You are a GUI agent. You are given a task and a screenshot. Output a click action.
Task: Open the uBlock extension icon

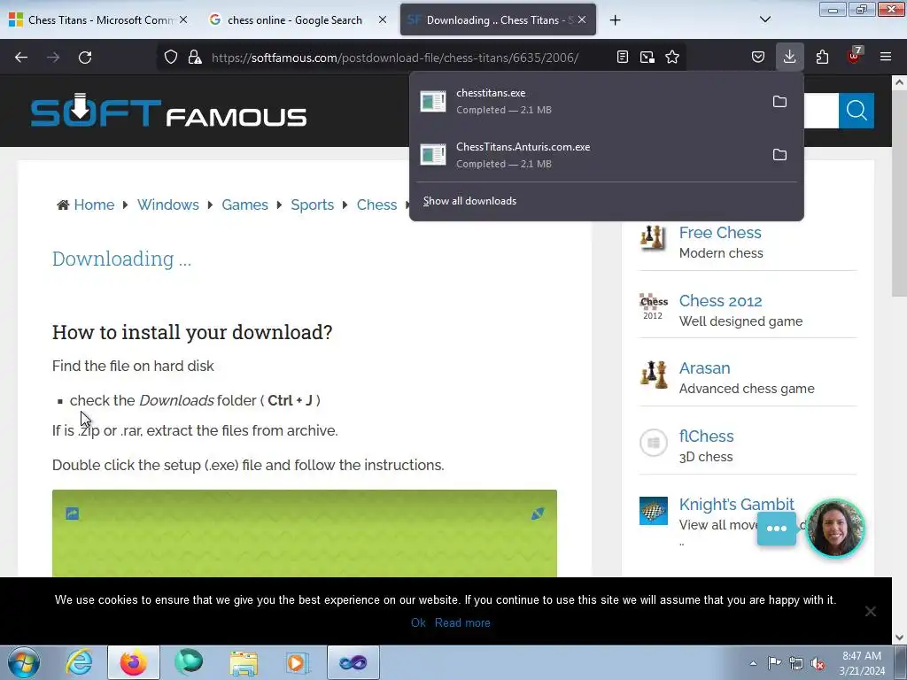tap(854, 56)
